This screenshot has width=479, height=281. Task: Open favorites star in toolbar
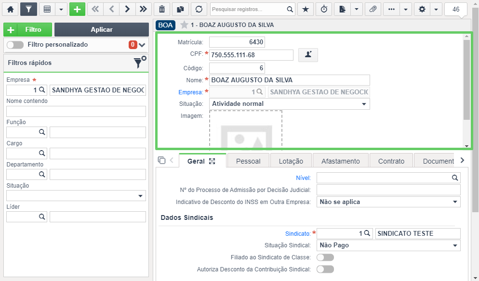[306, 10]
